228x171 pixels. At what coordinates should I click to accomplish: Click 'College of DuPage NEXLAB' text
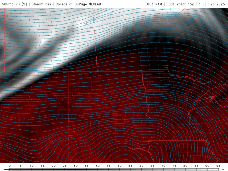pyautogui.click(x=78, y=4)
